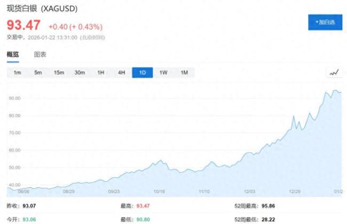
Task: Pick the 4H timeframe button
Action: (x=121, y=73)
